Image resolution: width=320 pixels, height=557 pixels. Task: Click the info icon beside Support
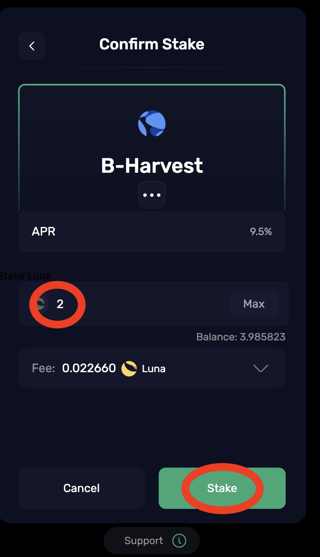point(179,541)
